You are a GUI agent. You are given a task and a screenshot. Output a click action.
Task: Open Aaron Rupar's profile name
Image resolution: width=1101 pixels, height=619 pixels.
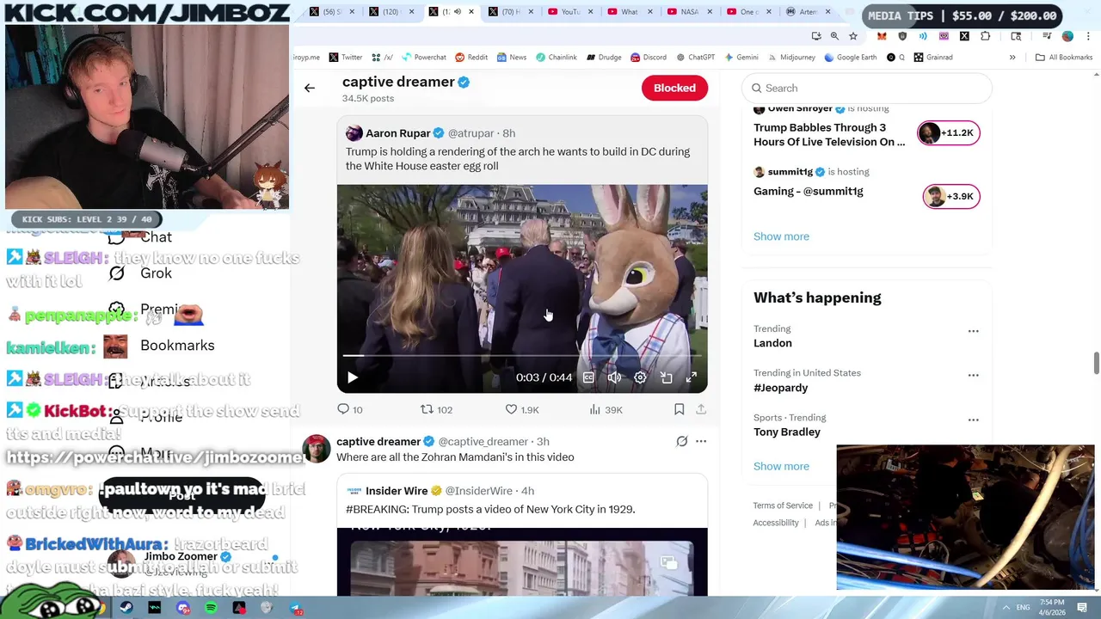click(397, 133)
